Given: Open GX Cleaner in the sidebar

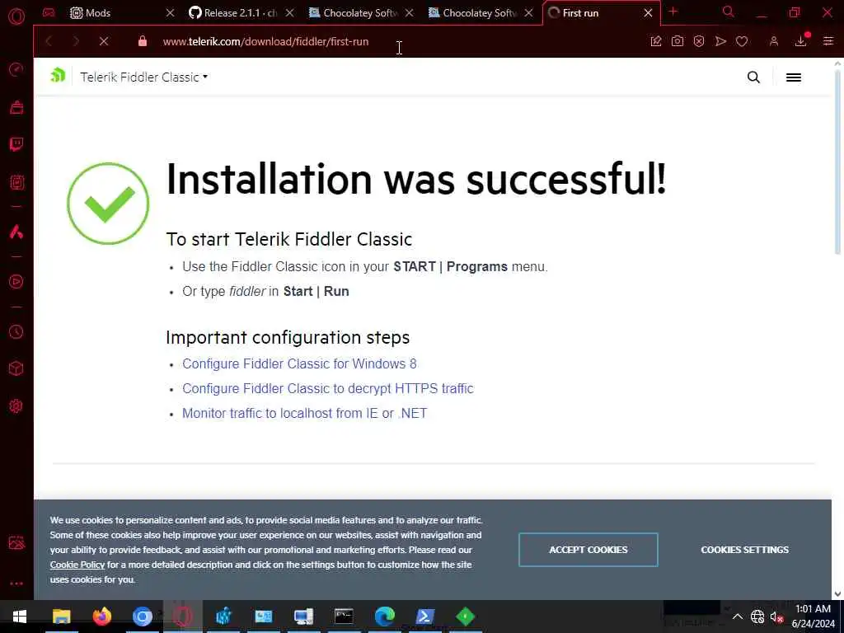Looking at the screenshot, I should tap(16, 108).
